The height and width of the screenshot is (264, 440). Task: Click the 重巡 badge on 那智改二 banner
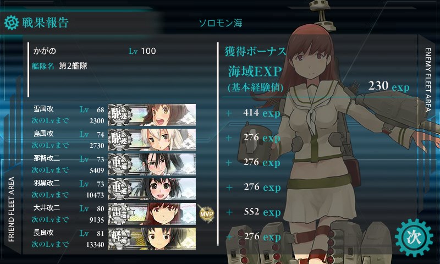pos(120,164)
